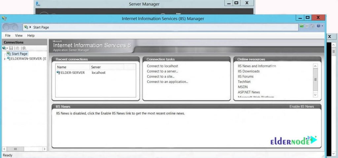Image resolution: width=338 pixels, height=158 pixels.
Task: Click the Connections horizontal scrollbar thumb
Action: pos(15,149)
